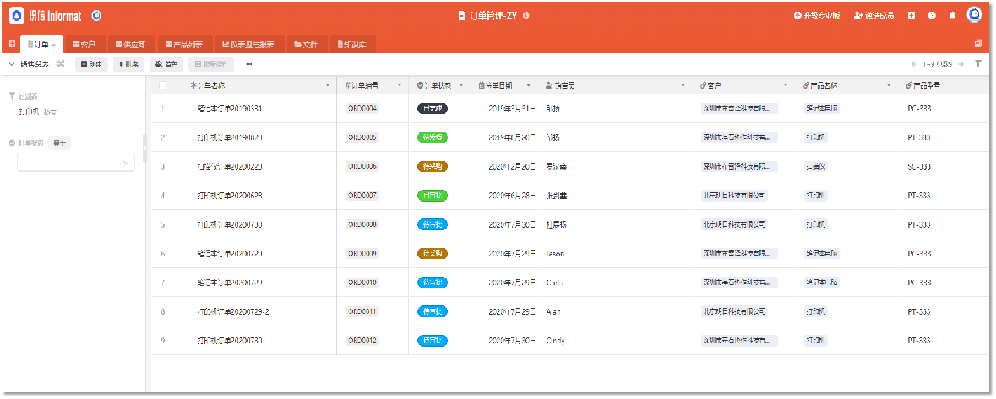The image size is (996, 399).
Task: Open 客户 column dropdown arrow
Action: [786, 86]
